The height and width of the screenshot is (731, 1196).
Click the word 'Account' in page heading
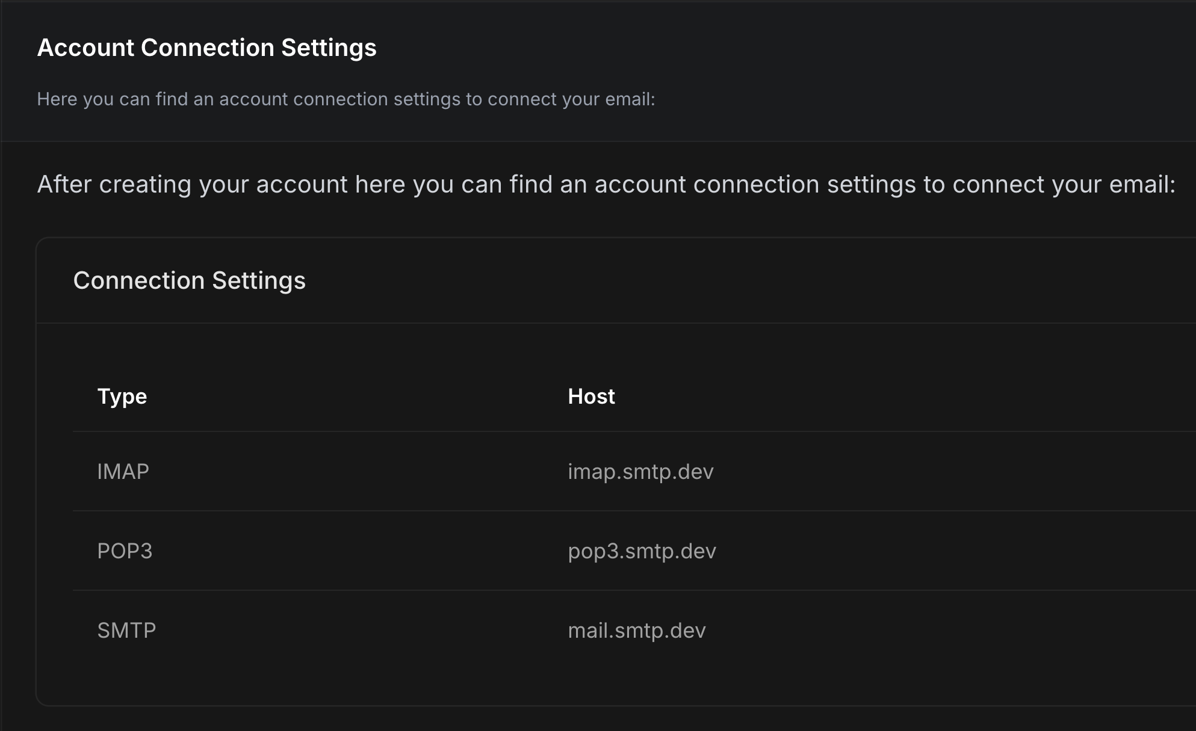click(85, 48)
